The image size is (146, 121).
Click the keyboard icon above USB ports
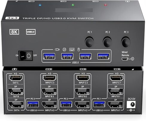(x=72, y=49)
